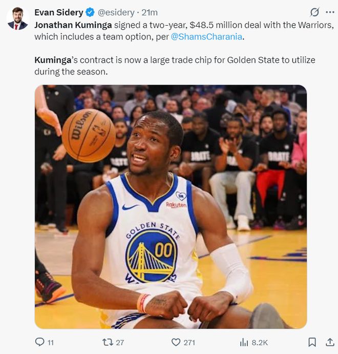Click the blue verified badge
338x354 pixels.
tap(90, 12)
